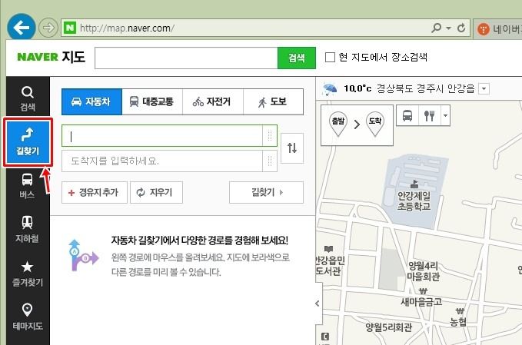
Task: Swap departure and destination with arrows button
Action: click(x=292, y=148)
